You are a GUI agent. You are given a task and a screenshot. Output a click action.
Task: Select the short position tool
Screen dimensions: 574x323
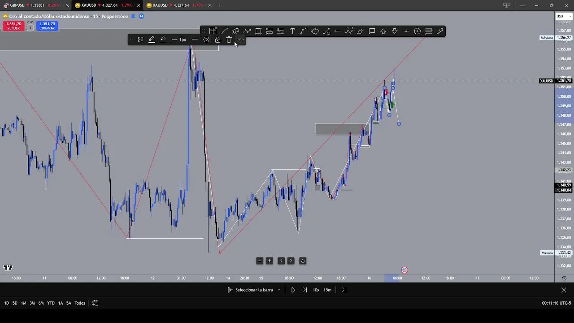[x=281, y=31]
